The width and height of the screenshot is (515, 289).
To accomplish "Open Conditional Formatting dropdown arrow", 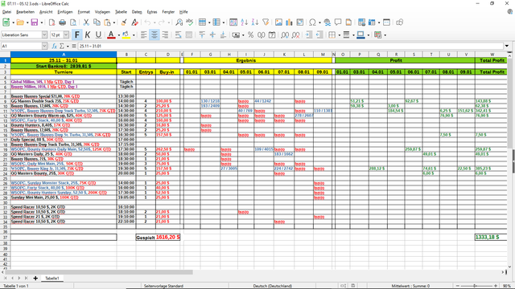I will point(385,35).
